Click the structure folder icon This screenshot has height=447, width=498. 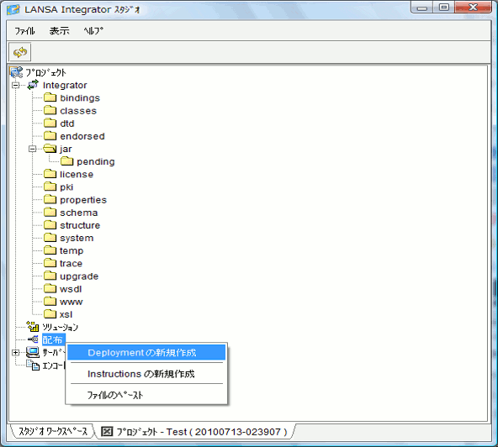point(50,225)
